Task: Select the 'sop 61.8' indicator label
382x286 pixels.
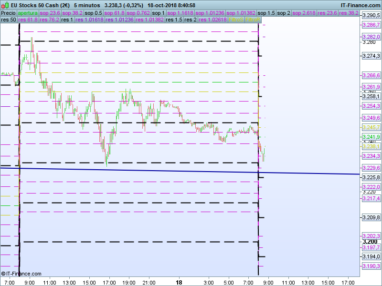Action: pyautogui.click(x=115, y=13)
